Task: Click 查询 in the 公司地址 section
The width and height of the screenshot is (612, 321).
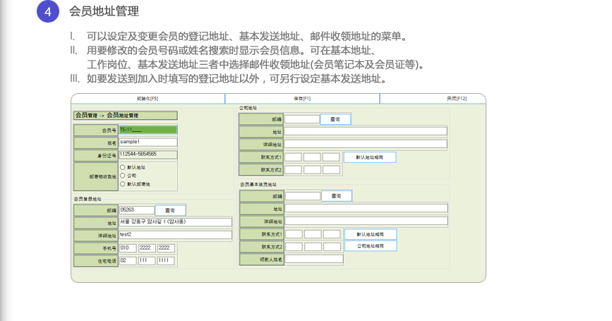Action: point(335,119)
